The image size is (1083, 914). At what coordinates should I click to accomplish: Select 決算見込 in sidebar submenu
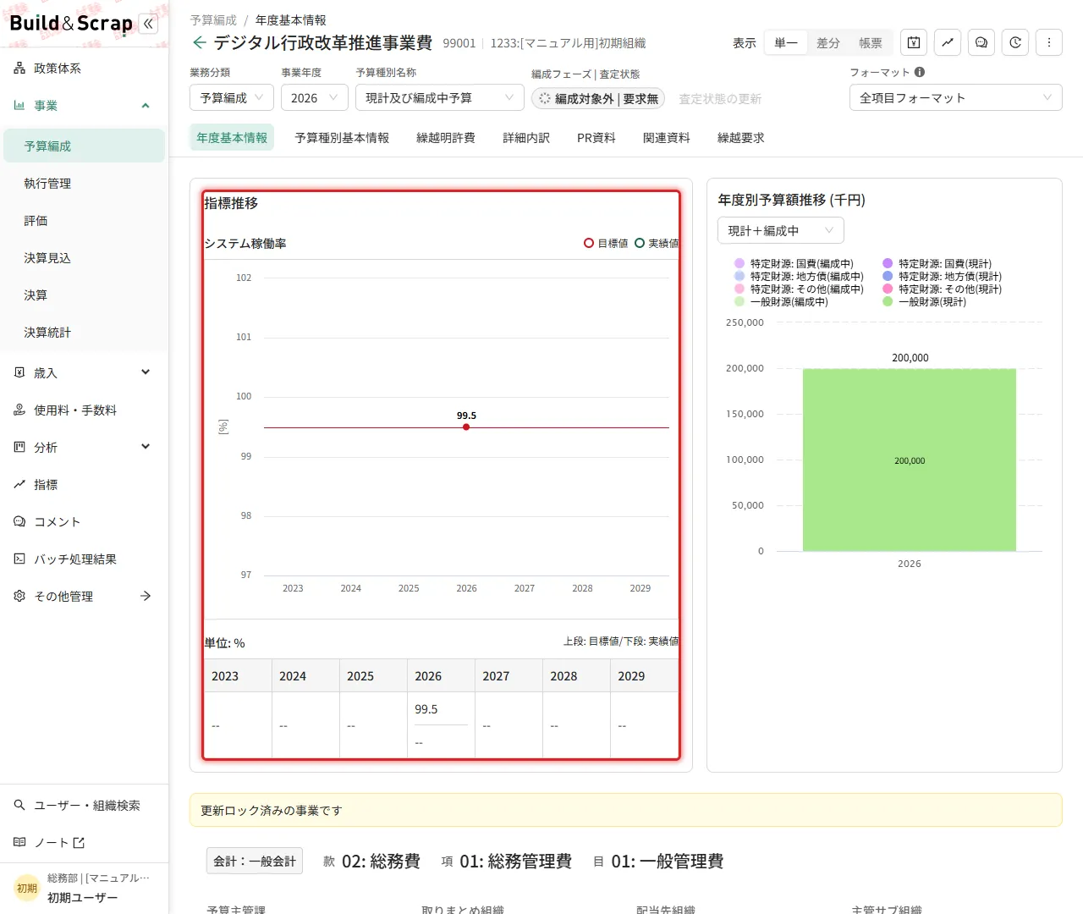pos(84,258)
